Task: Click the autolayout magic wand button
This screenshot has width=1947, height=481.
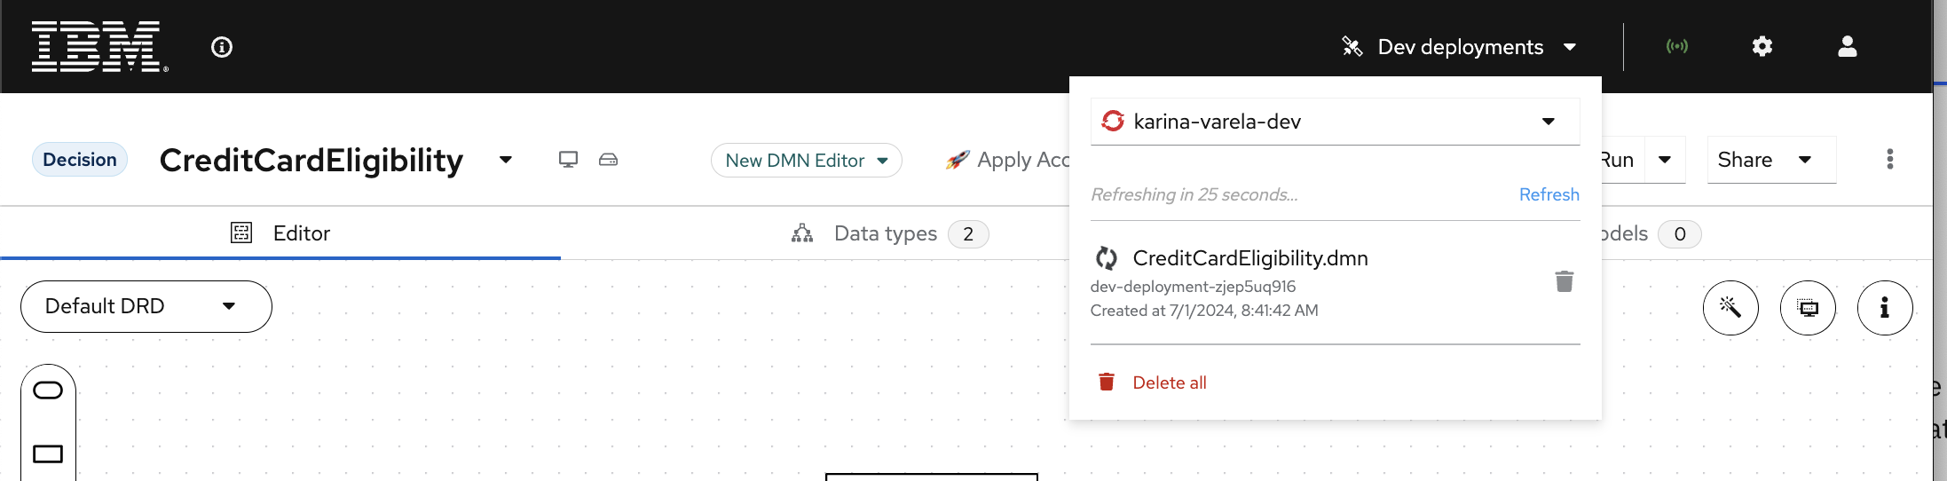Action: (x=1730, y=308)
